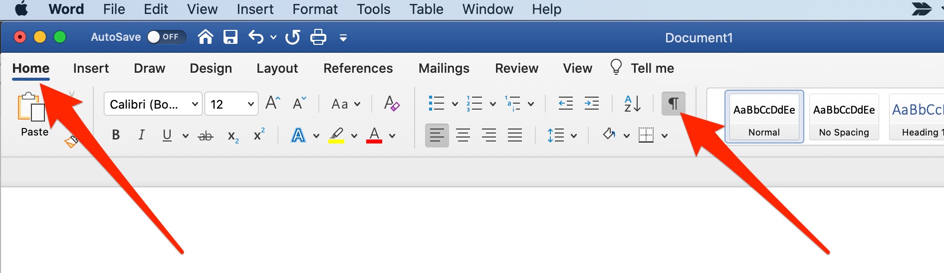
Task: Justify the paragraph text
Action: [x=515, y=135]
